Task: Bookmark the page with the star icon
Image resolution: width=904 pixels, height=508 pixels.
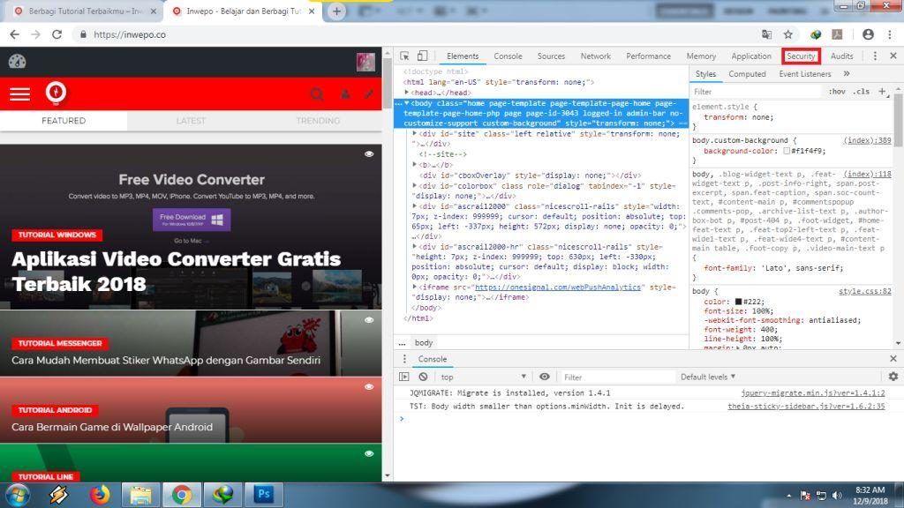Action: 788,34
